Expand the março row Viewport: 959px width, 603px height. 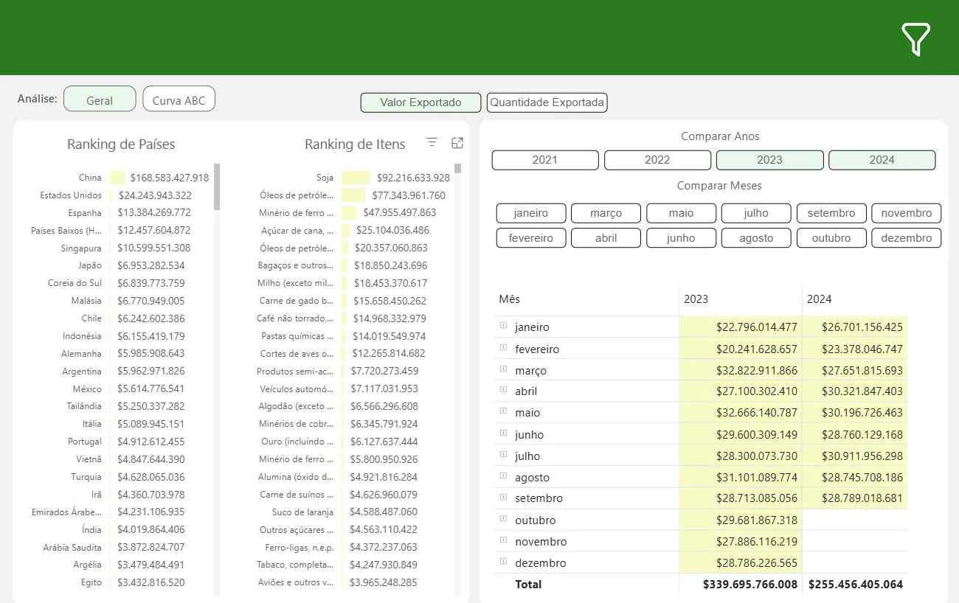[x=503, y=369]
